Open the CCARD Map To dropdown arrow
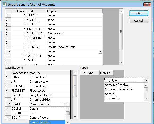This screenshot has height=124, width=154. click(68, 104)
